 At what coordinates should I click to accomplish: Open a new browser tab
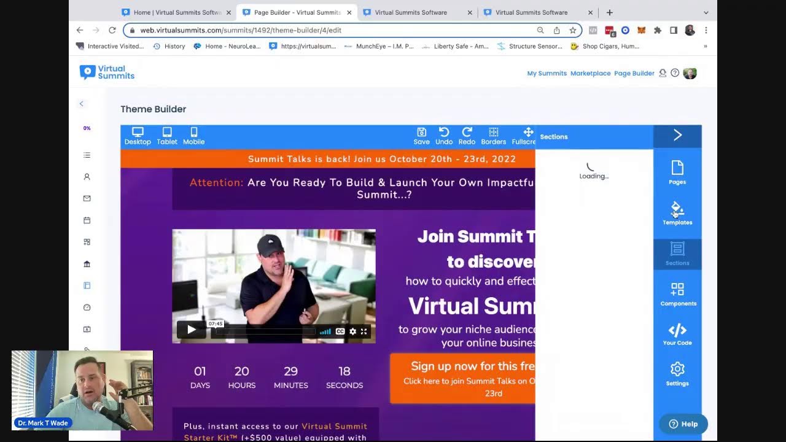click(x=610, y=12)
